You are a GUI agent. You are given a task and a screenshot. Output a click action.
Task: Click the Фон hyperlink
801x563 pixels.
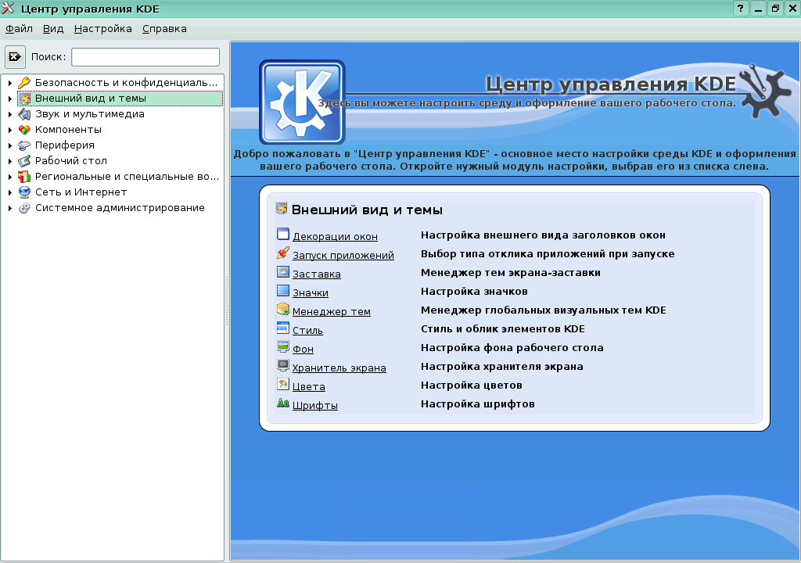tap(303, 347)
